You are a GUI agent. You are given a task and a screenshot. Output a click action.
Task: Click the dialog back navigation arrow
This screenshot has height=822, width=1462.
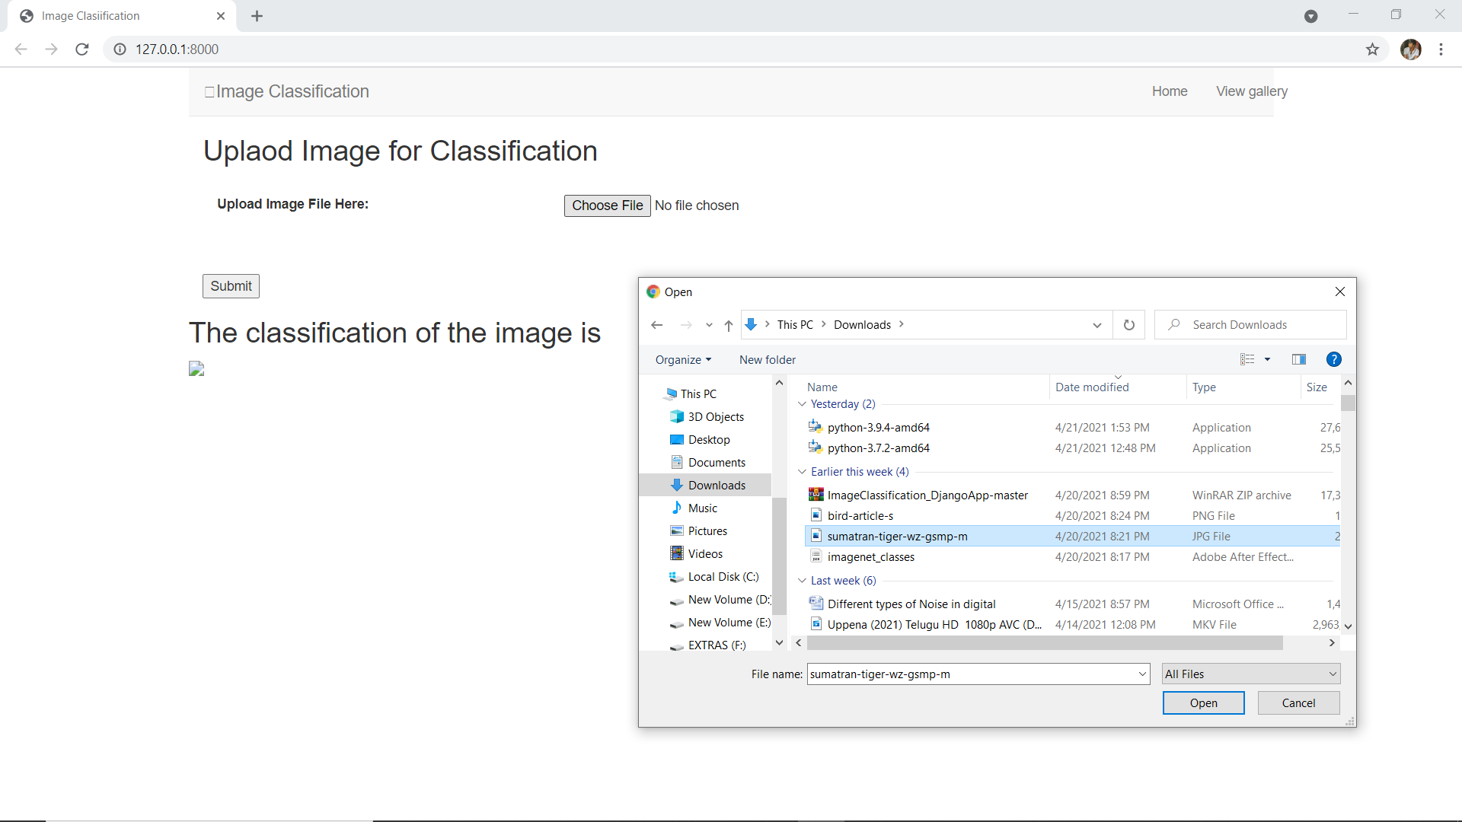click(657, 325)
